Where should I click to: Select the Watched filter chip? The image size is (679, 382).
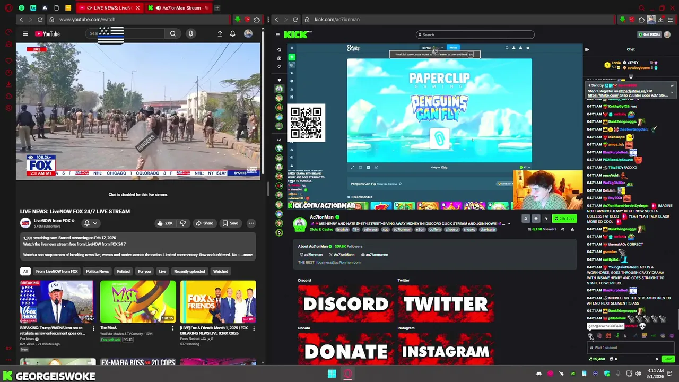(x=220, y=271)
